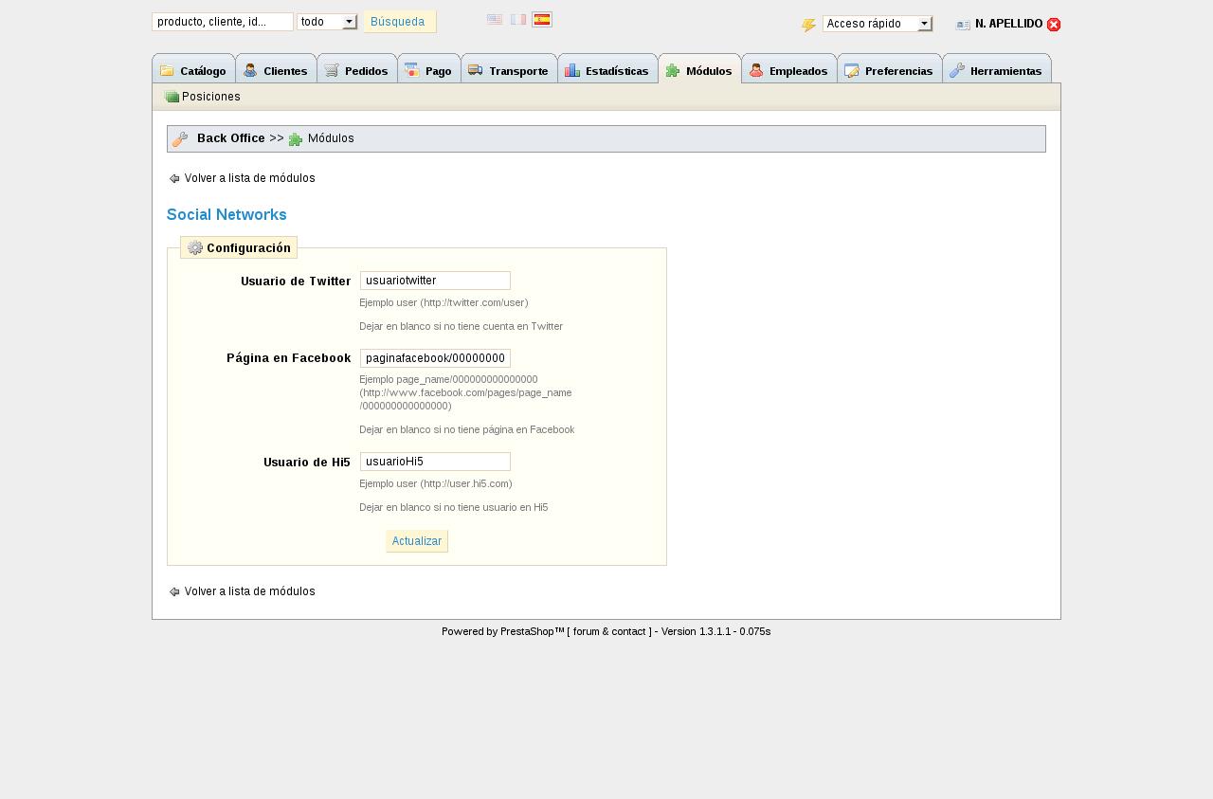The height and width of the screenshot is (799, 1213).
Task: Open the Herramientas tab
Action: pos(997,69)
